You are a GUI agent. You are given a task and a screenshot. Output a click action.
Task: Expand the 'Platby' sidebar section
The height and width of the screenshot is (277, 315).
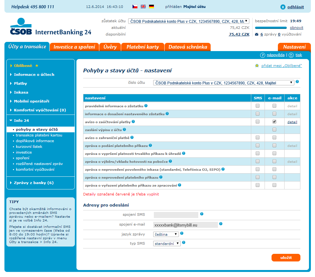20,83
